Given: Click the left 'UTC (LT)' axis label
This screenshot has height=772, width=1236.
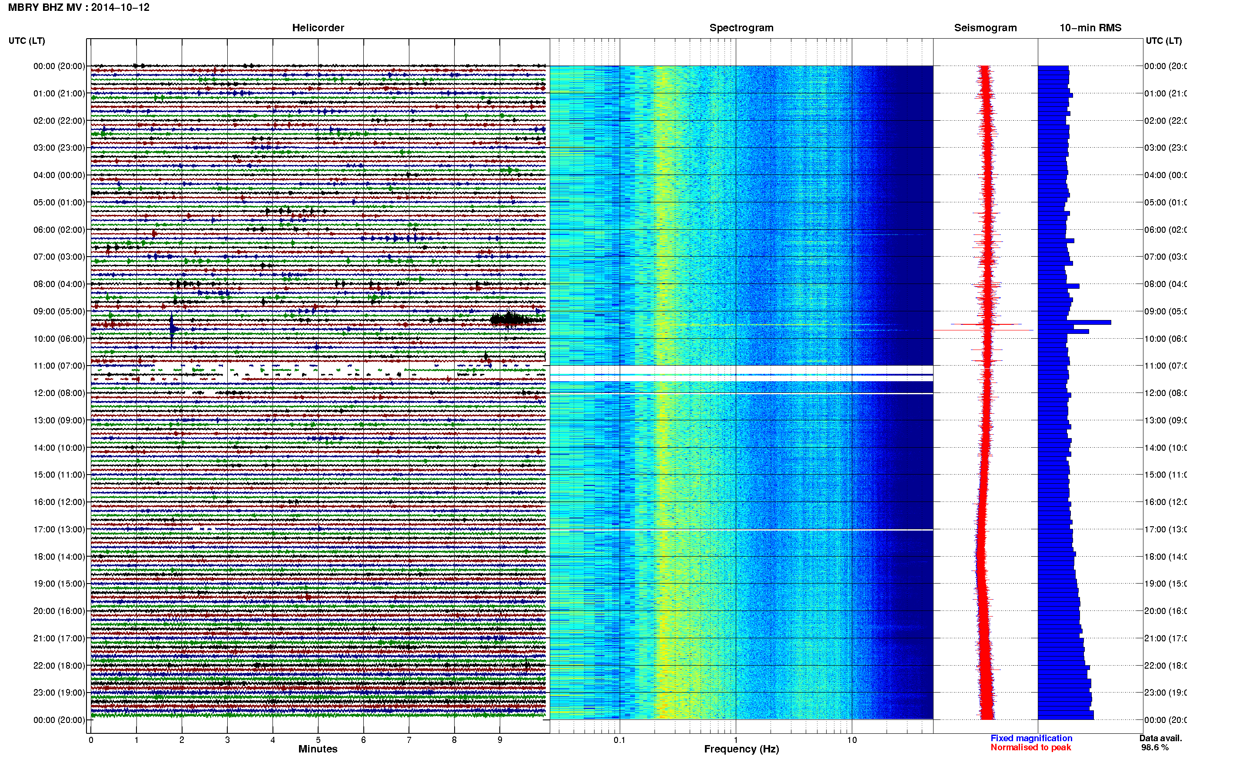Looking at the screenshot, I should pyautogui.click(x=27, y=41).
